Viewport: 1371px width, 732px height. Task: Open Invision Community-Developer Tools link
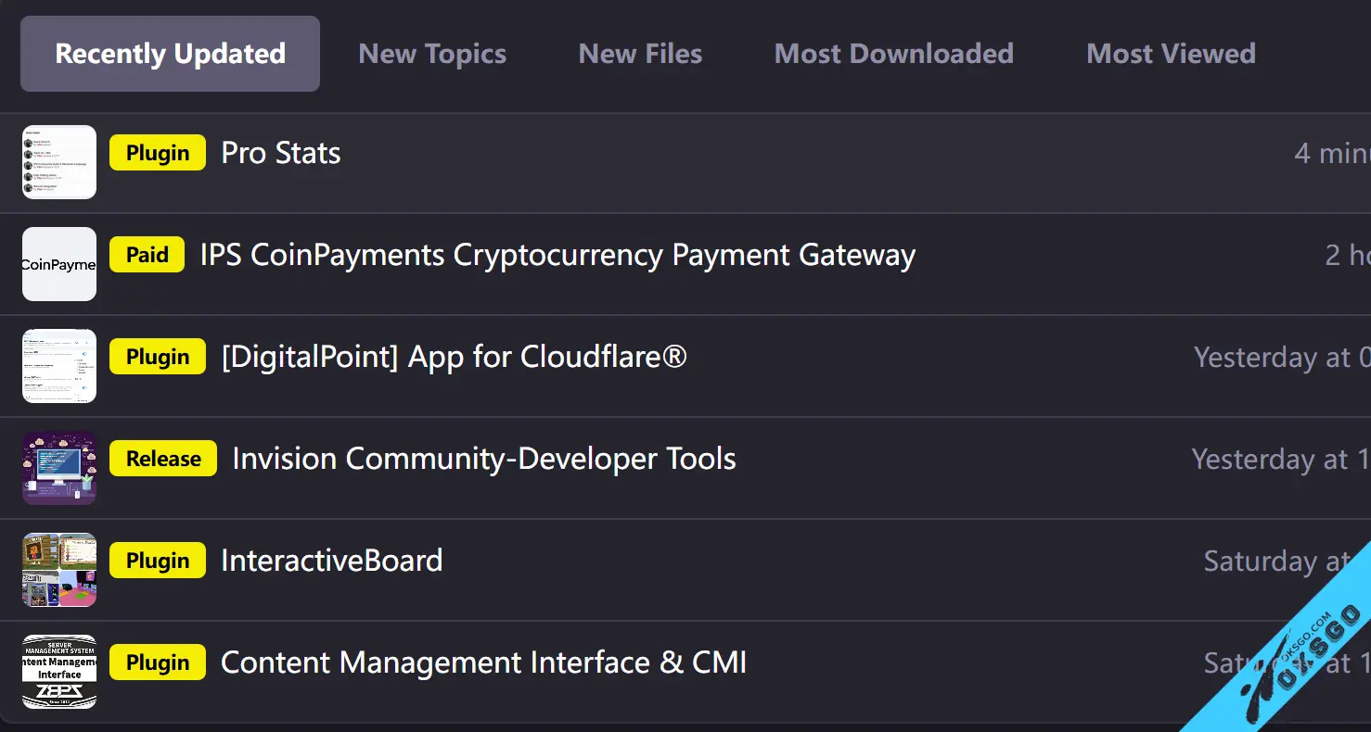point(484,459)
